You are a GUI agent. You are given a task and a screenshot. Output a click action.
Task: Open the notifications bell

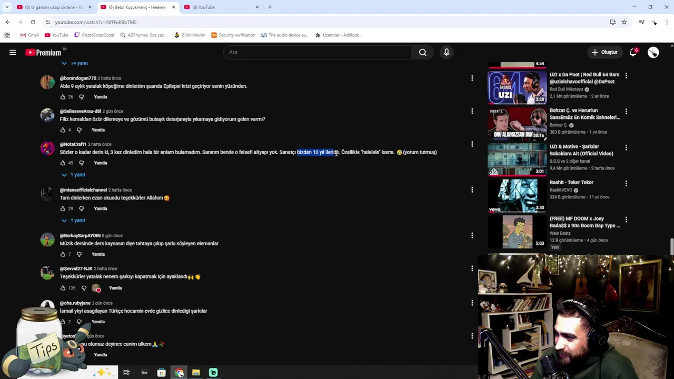tap(633, 52)
